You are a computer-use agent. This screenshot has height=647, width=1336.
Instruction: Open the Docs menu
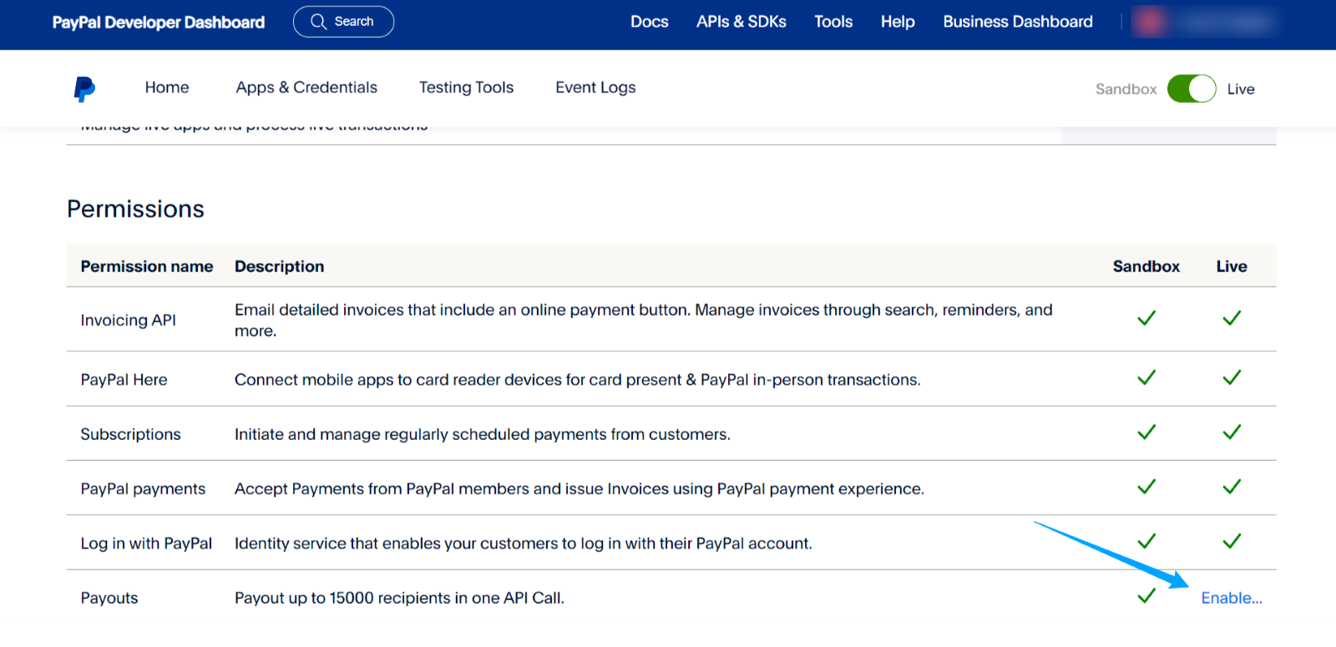[x=649, y=22]
